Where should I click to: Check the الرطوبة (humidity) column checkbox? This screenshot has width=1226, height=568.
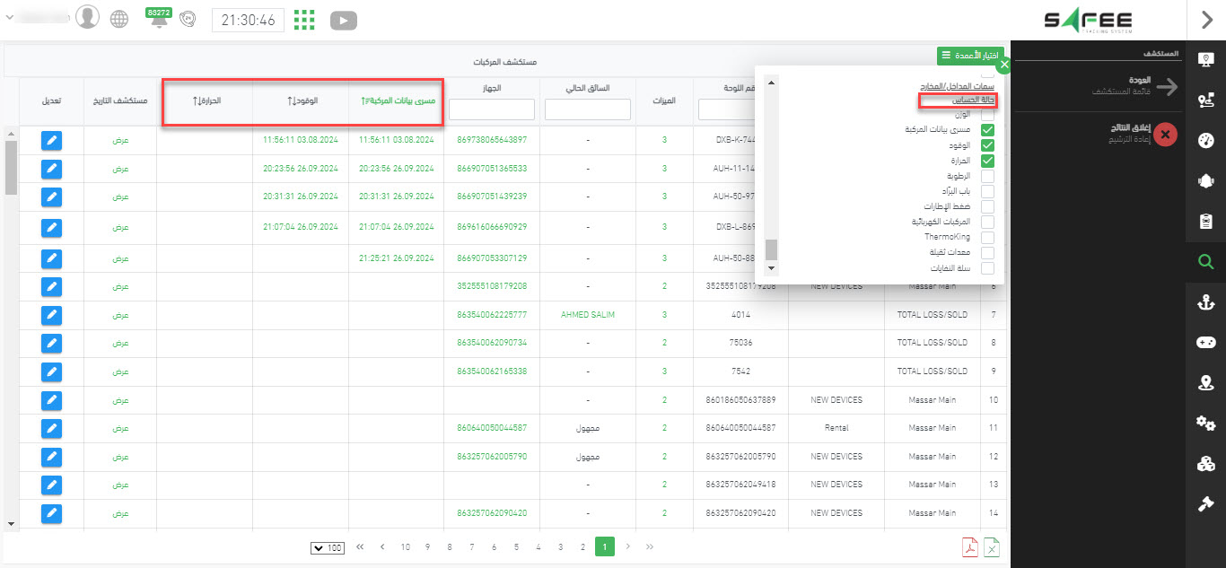[987, 176]
